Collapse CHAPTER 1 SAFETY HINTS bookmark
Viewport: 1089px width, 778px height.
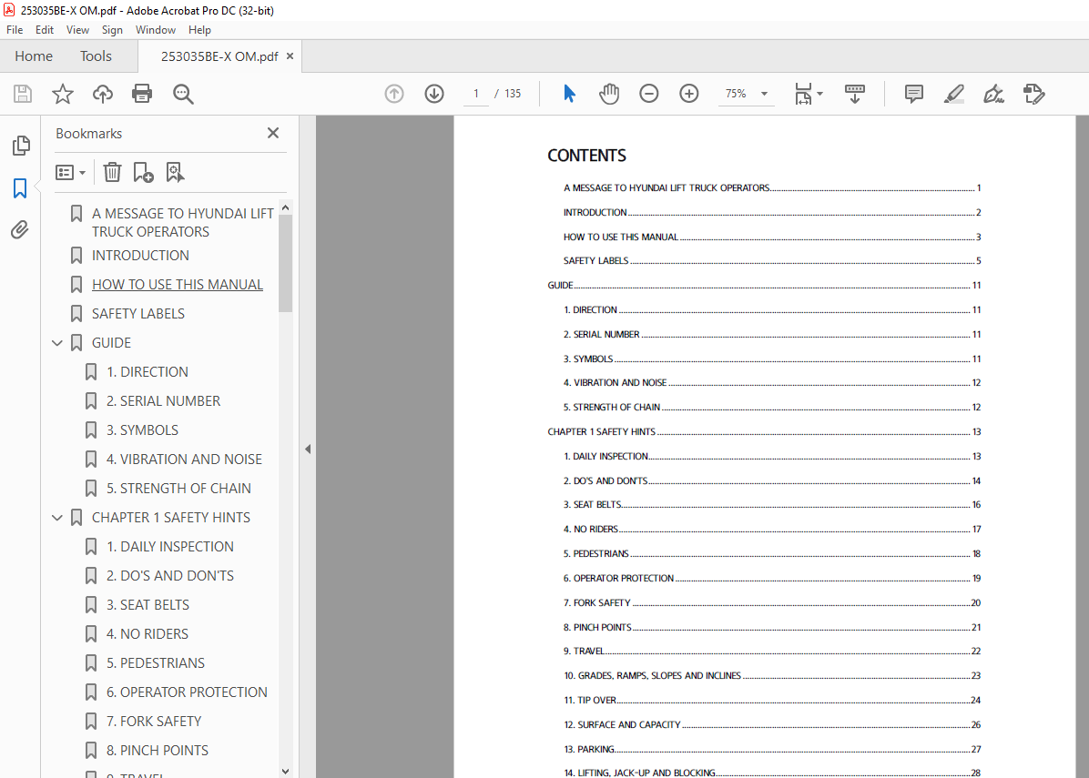click(57, 518)
